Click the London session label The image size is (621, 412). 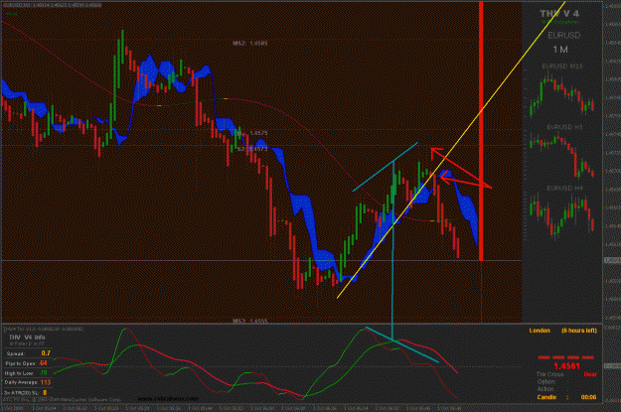[x=540, y=331]
